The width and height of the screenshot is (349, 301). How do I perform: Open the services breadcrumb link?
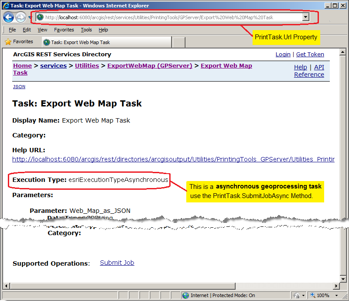(x=53, y=65)
